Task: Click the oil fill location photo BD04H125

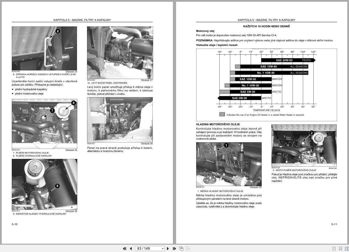Action: pyautogui.click(x=304, y=145)
